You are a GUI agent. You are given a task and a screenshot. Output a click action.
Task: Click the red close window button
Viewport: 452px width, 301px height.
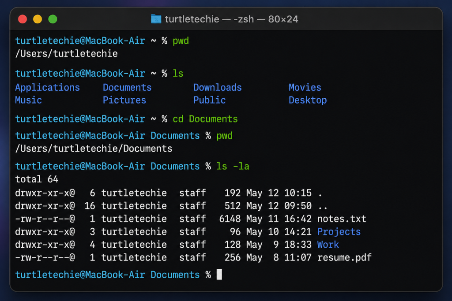(x=23, y=19)
